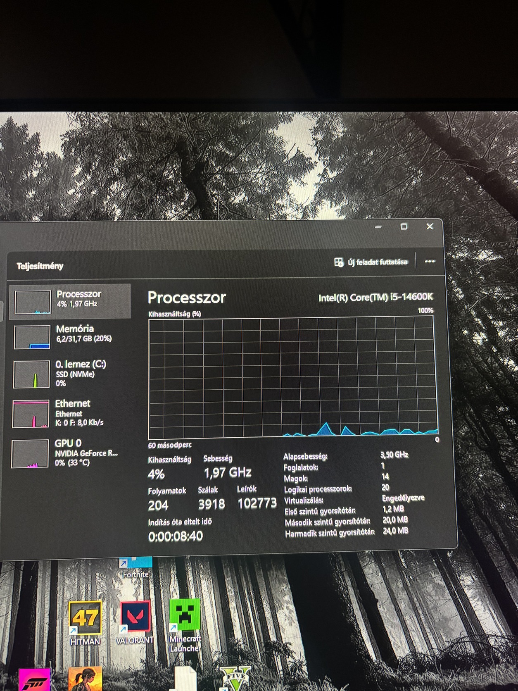Image resolution: width=518 pixels, height=691 pixels.
Task: Click the Folyamatok 204 value
Action: tap(158, 505)
